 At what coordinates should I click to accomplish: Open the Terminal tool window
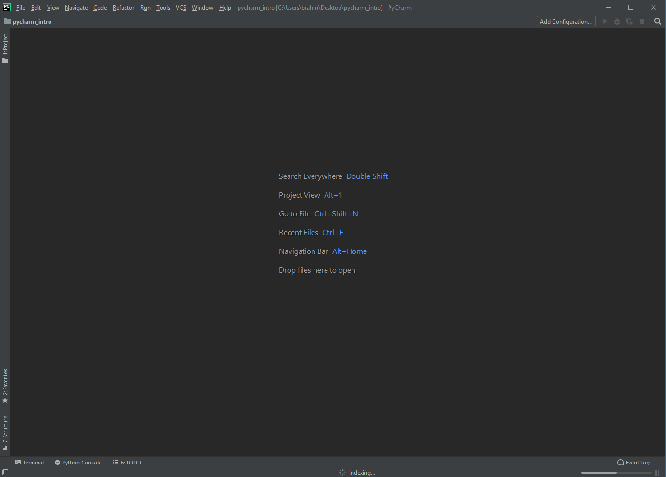29,462
